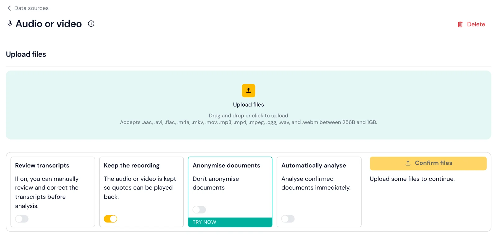Click 'Drag and drop or click to upload'
This screenshot has height=238, width=498.
248,116
